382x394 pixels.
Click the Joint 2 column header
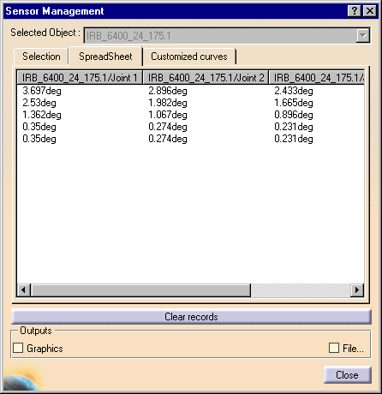tap(206, 77)
